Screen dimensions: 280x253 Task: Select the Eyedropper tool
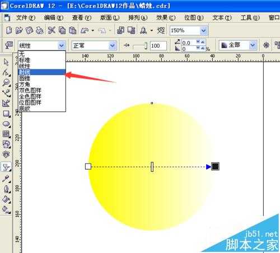point(6,179)
